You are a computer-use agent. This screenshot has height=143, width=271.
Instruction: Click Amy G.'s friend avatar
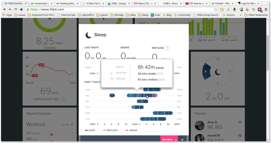pos(199,125)
